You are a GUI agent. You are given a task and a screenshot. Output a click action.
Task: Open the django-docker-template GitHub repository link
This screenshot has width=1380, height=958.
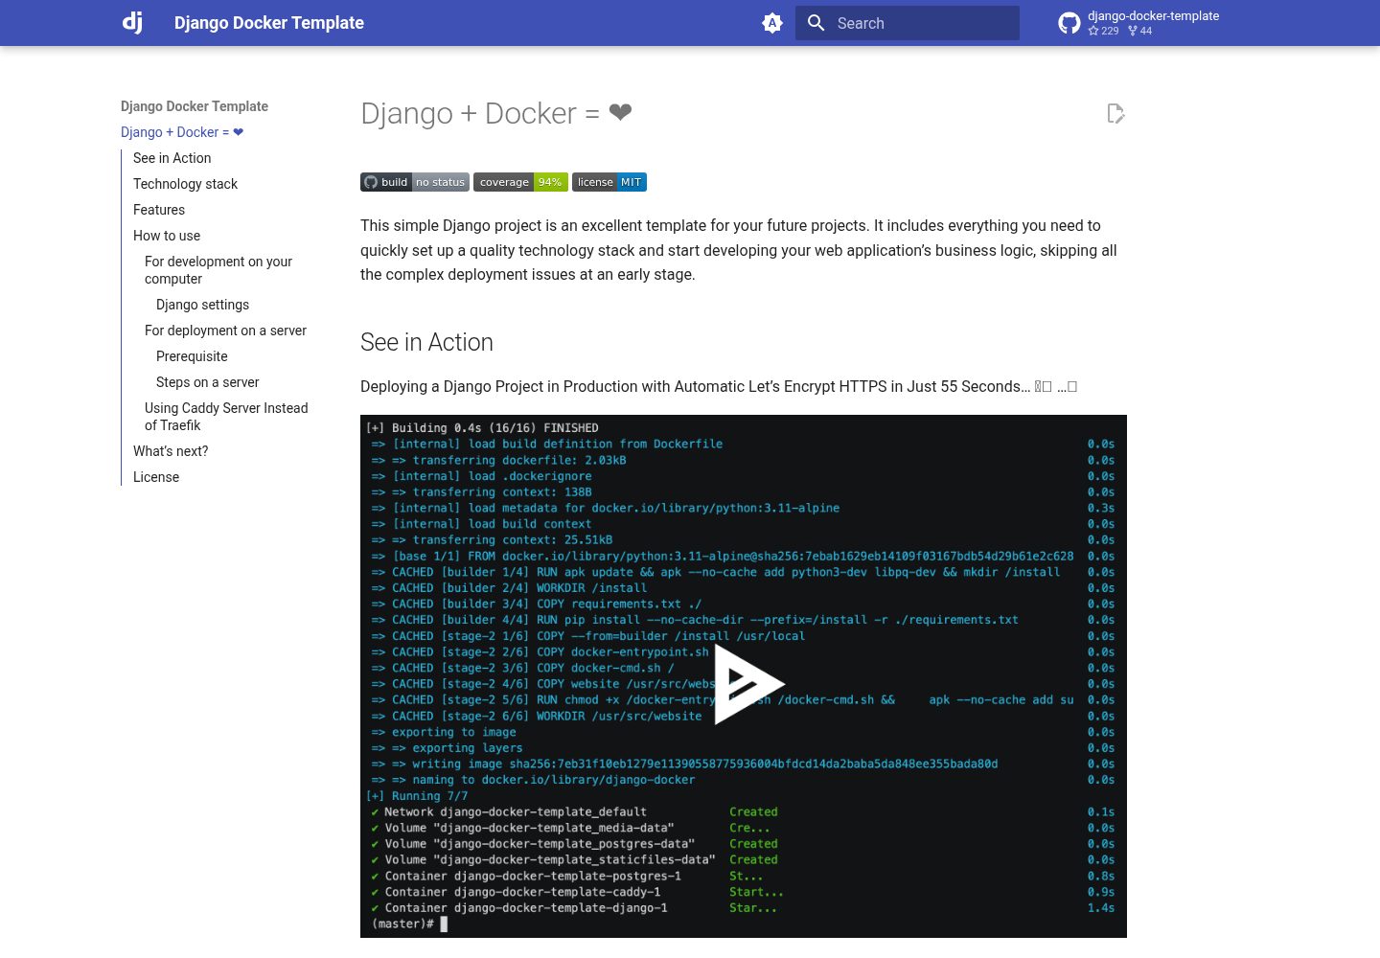(1138, 23)
